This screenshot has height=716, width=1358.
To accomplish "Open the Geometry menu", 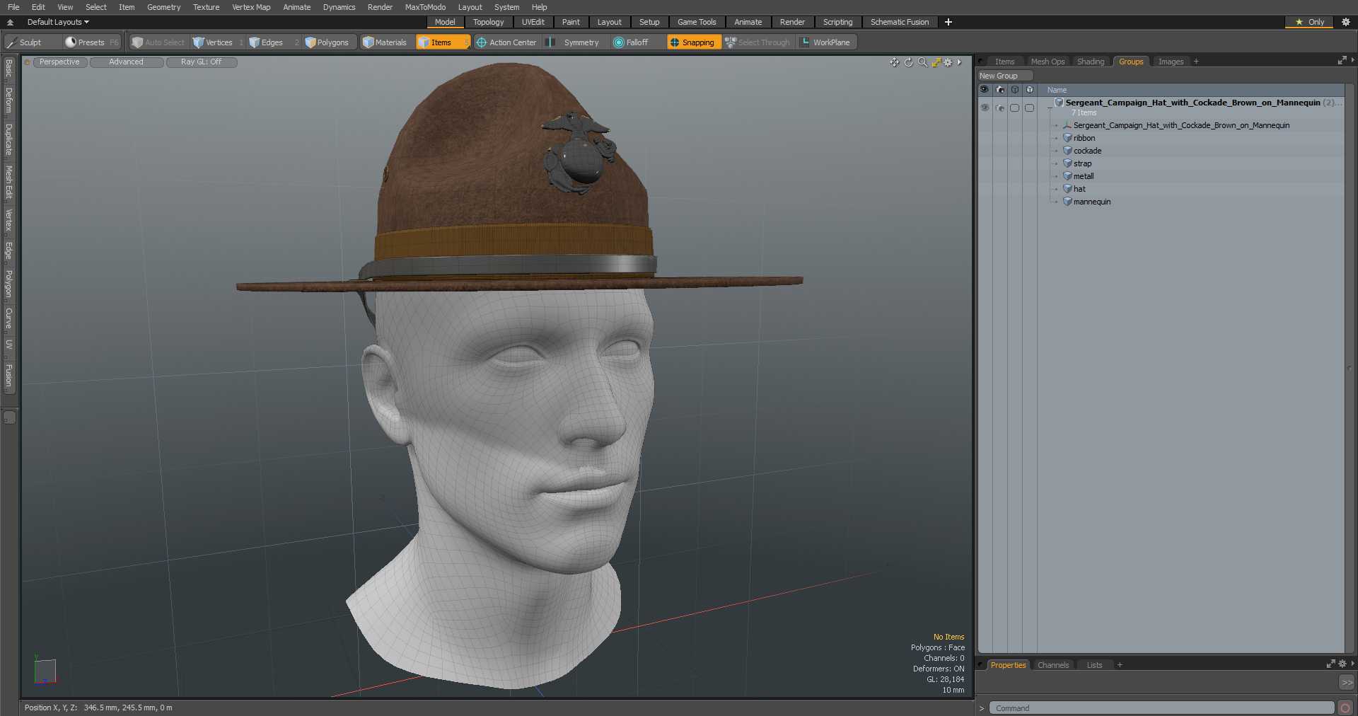I will pos(163,7).
